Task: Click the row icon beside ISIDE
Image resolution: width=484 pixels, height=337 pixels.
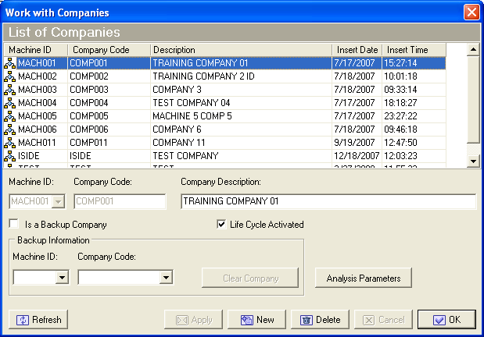Action: [x=10, y=156]
